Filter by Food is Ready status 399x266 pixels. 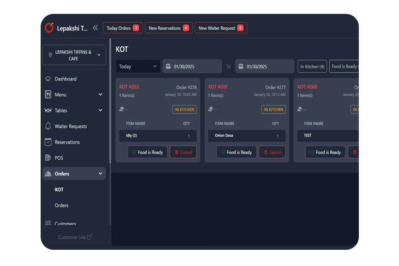pos(345,67)
